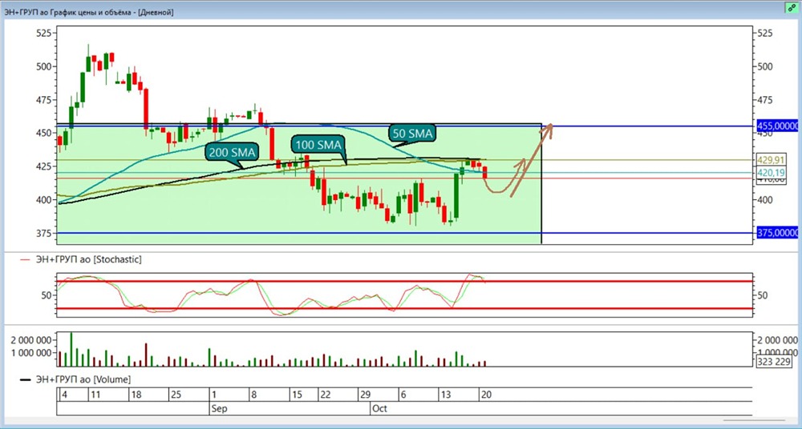Click the upper red stochastic overbought line
Viewport: 802px width, 429px height.
point(404,282)
